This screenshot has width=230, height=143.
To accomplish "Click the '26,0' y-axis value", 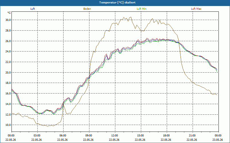I will (x=8, y=41).
